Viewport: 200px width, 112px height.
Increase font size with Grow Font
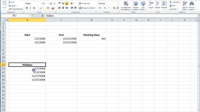51,3
